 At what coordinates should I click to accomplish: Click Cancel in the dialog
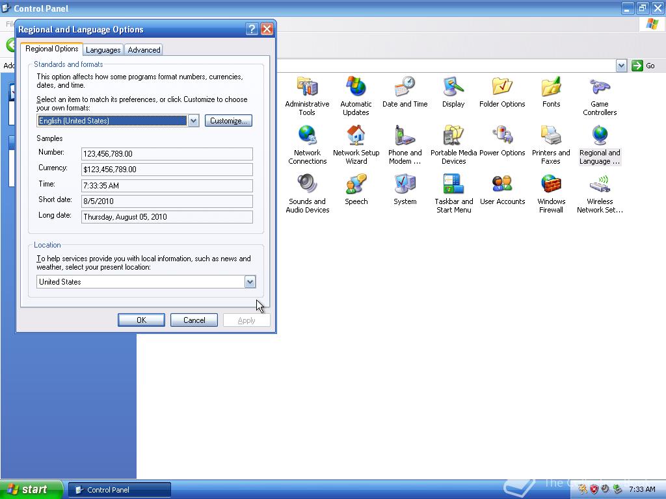click(x=194, y=320)
